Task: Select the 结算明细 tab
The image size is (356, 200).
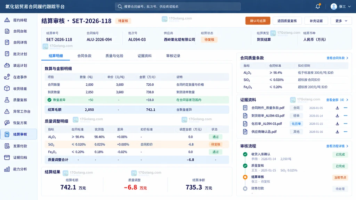Action: click(x=56, y=56)
